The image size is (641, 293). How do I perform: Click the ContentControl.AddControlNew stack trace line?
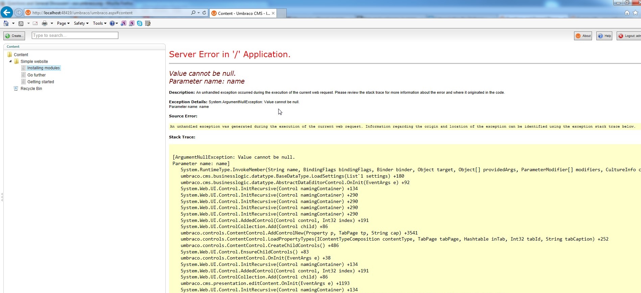(x=299, y=233)
